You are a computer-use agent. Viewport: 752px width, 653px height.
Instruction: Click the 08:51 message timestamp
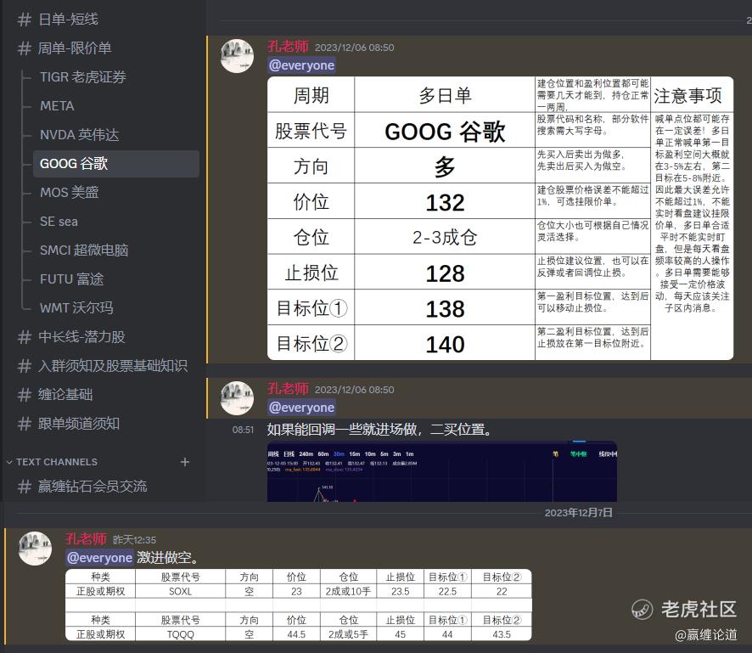(x=243, y=430)
